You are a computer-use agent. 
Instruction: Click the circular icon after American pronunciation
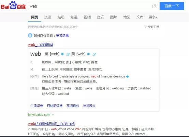[94, 54]
